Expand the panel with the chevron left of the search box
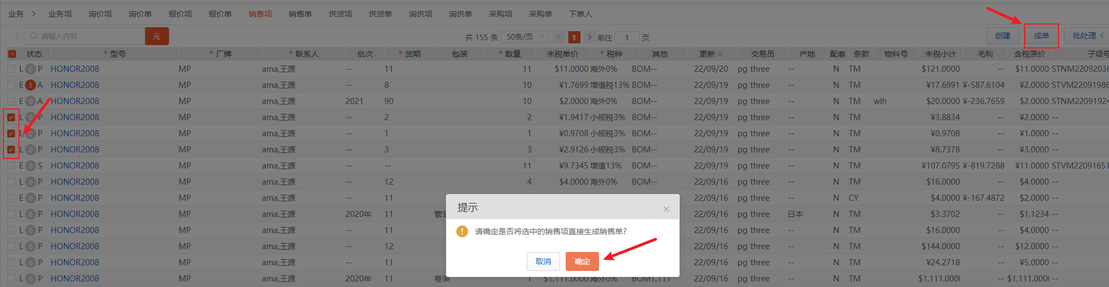The height and width of the screenshot is (287, 1109). tap(17, 36)
